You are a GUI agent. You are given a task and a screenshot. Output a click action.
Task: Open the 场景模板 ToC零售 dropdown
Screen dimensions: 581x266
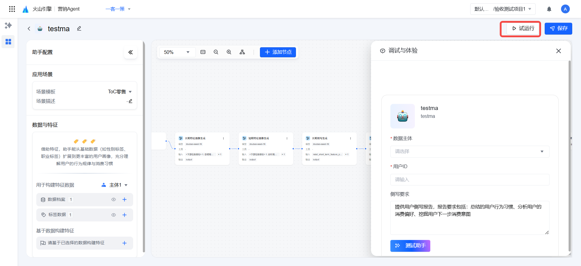click(x=120, y=92)
